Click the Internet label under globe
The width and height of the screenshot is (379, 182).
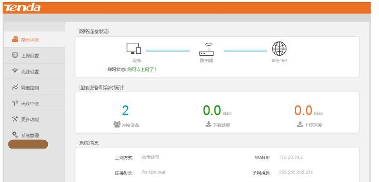tap(280, 61)
